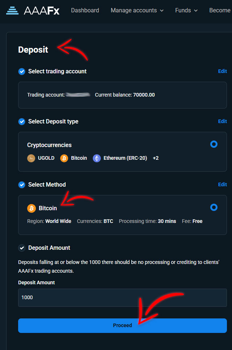Click the Deposit Amount input field

pos(123,298)
